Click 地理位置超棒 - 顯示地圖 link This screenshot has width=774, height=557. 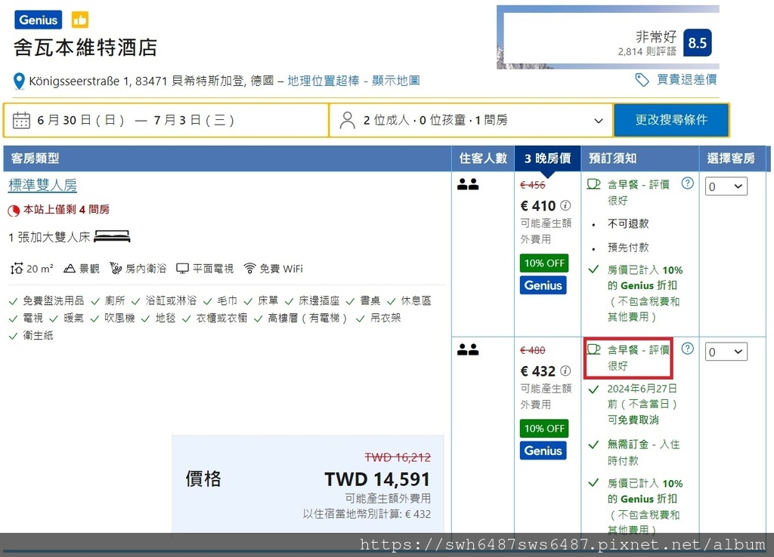(x=354, y=80)
